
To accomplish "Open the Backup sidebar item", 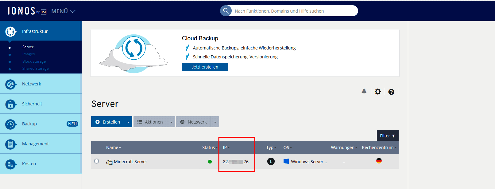I will tap(29, 124).
